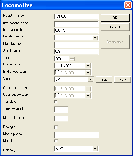Click the Commissioning date text 1.1.2000
The width and height of the screenshot is (133, 156).
pyautogui.click(x=63, y=66)
